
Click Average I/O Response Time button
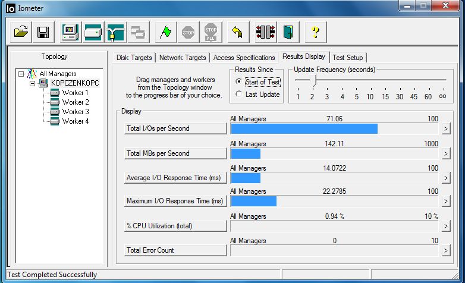point(175,178)
